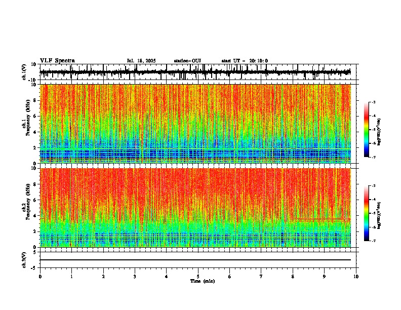Click the ch.2 spectrogram color scale bar
The height and width of the screenshot is (310, 401).
[x=367, y=213]
